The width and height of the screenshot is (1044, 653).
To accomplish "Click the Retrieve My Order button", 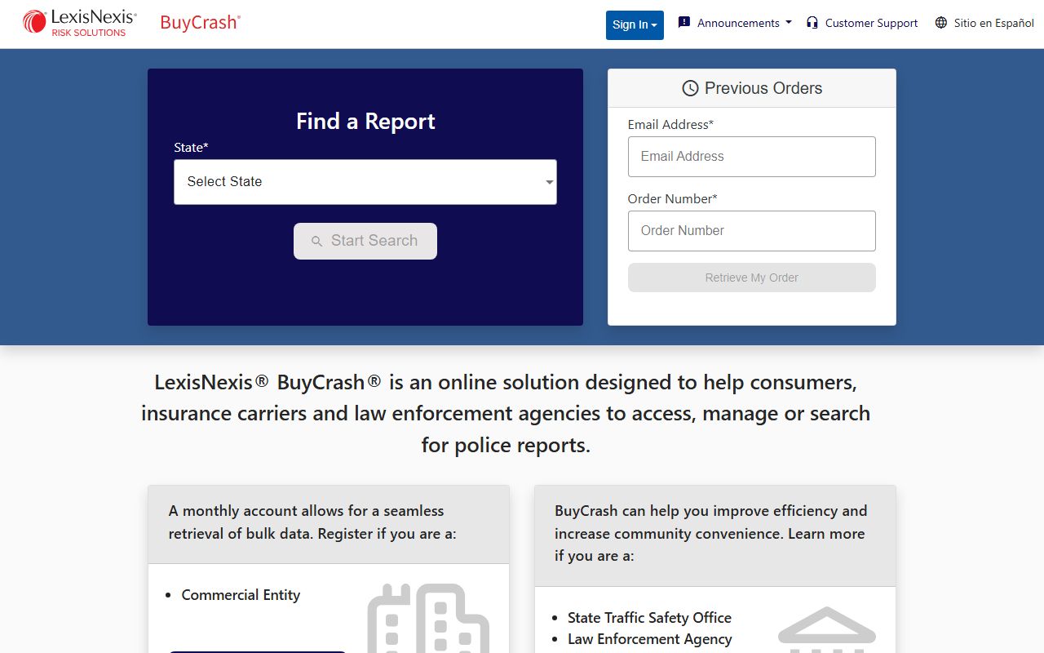I will (x=752, y=278).
